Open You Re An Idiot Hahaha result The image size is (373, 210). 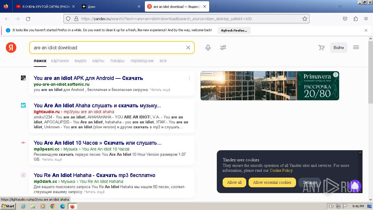[x=94, y=175]
